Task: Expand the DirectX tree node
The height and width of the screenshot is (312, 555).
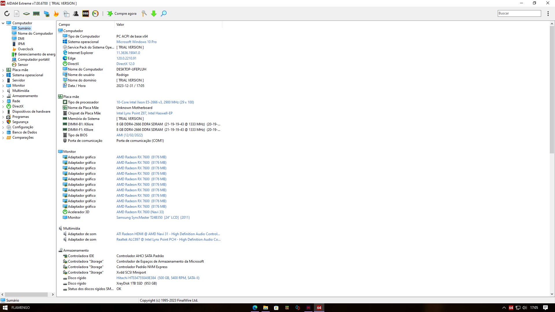Action: click(x=3, y=106)
